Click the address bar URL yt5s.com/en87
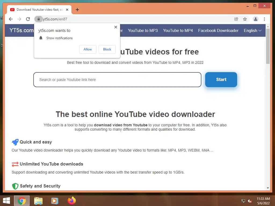Image resolution: width=275 pixels, height=206 pixels. [x=55, y=19]
